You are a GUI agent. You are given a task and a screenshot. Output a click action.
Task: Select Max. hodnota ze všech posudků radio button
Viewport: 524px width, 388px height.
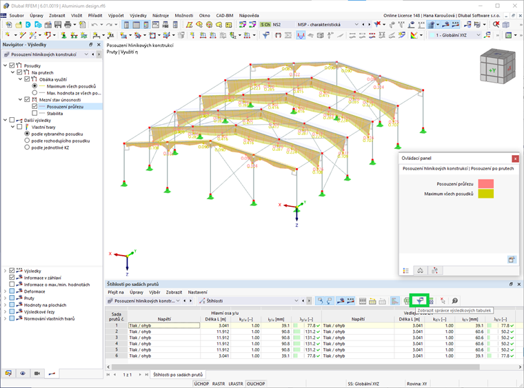[34, 92]
